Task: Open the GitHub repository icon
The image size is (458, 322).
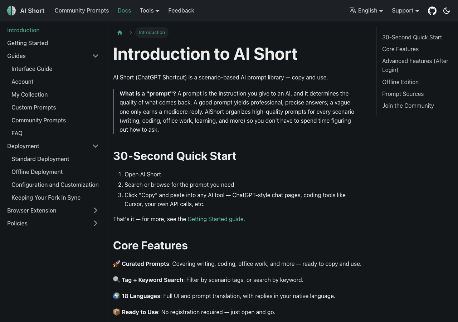Action: pyautogui.click(x=432, y=11)
